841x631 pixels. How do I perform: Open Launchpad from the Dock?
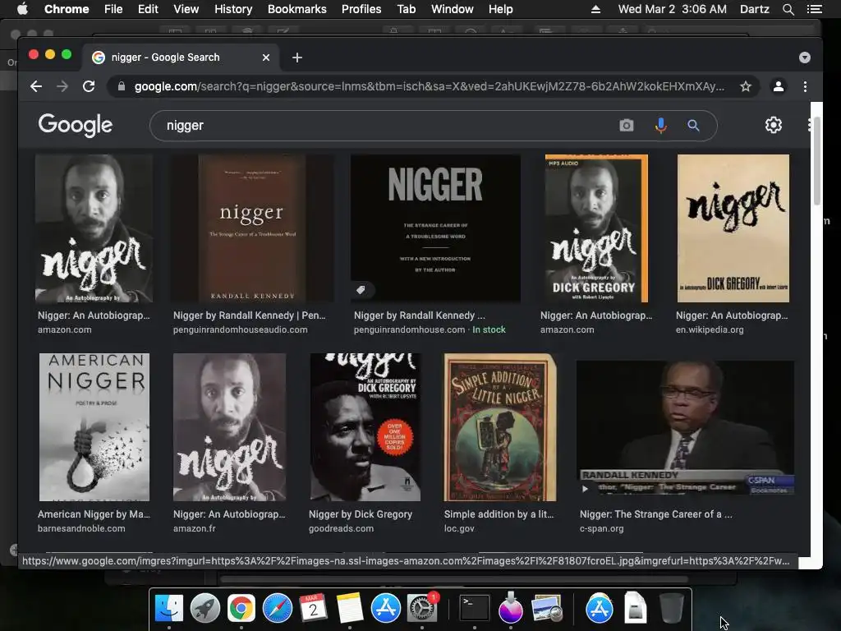(x=205, y=608)
